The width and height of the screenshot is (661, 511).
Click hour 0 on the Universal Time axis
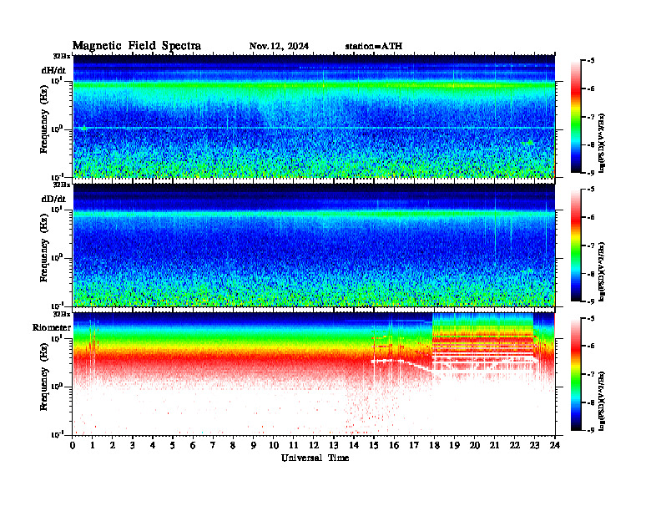(x=73, y=446)
